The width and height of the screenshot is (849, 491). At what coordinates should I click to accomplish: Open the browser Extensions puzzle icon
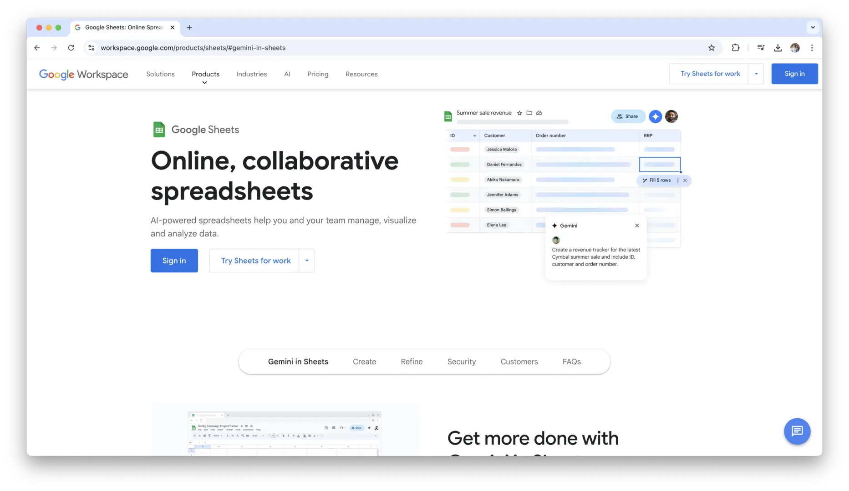coord(735,48)
